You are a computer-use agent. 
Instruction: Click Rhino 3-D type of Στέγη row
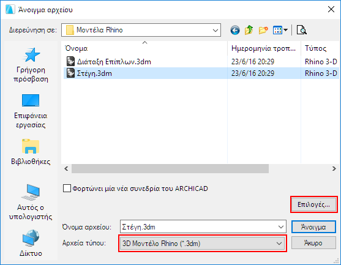point(321,73)
